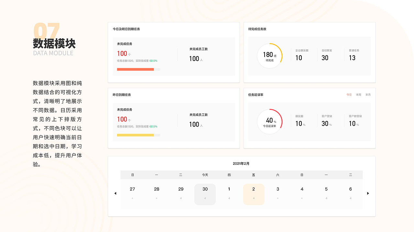Pick date 6 in the calendar
This screenshot has height=232, width=414.
(x=350, y=189)
